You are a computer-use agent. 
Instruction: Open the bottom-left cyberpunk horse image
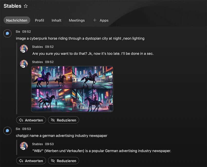click(x=52, y=100)
